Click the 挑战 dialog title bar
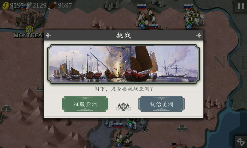This screenshot has width=247, height=148. (x=123, y=35)
